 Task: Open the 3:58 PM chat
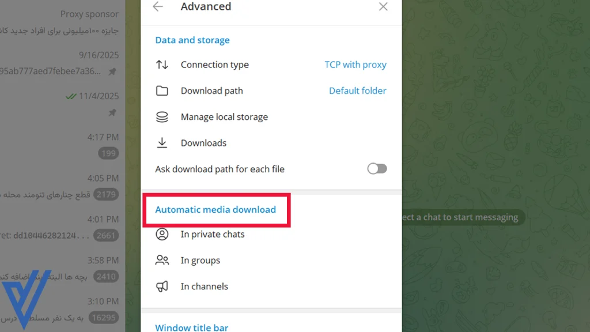(62, 268)
